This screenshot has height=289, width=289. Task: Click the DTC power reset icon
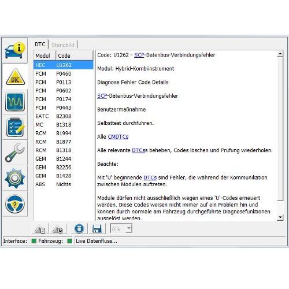(x=58, y=229)
